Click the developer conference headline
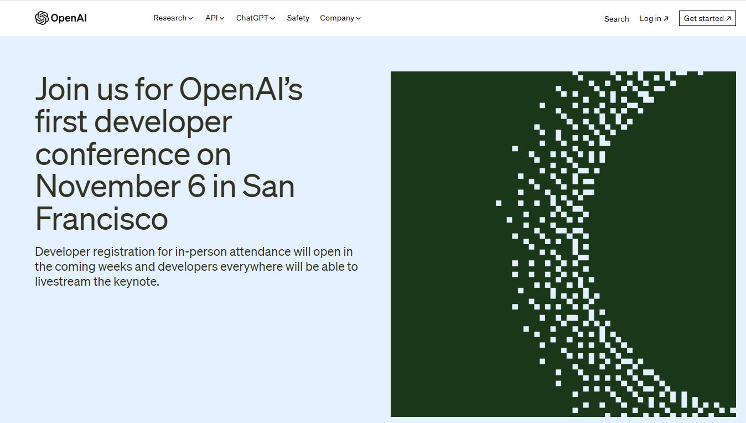 [x=169, y=153]
